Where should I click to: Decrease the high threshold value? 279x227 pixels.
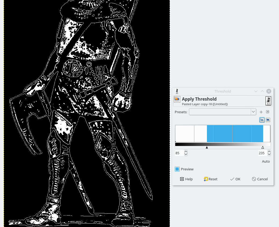pos(269,155)
